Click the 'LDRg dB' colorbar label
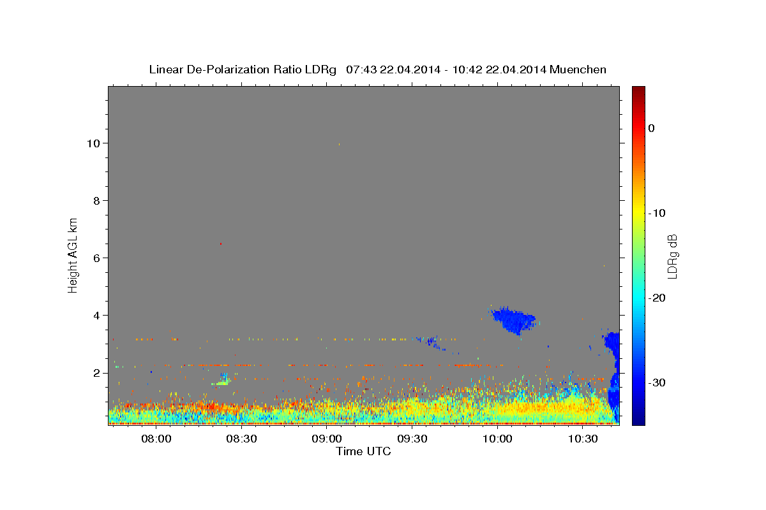766x510 pixels. point(672,256)
